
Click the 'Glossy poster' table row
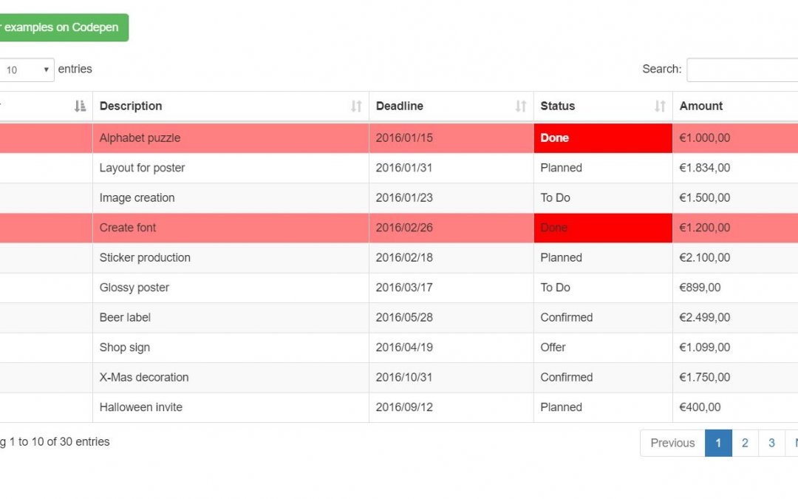[222, 288]
